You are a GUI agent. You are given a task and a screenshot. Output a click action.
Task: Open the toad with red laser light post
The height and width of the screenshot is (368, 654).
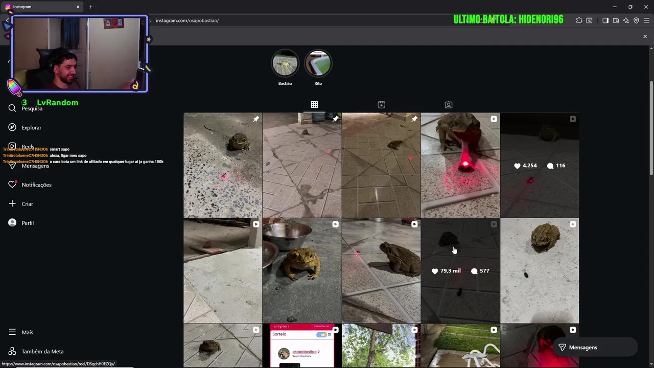point(460,165)
